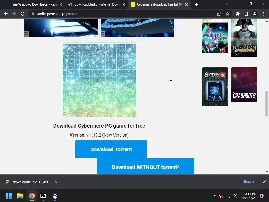View site information lock icon

tap(33, 14)
